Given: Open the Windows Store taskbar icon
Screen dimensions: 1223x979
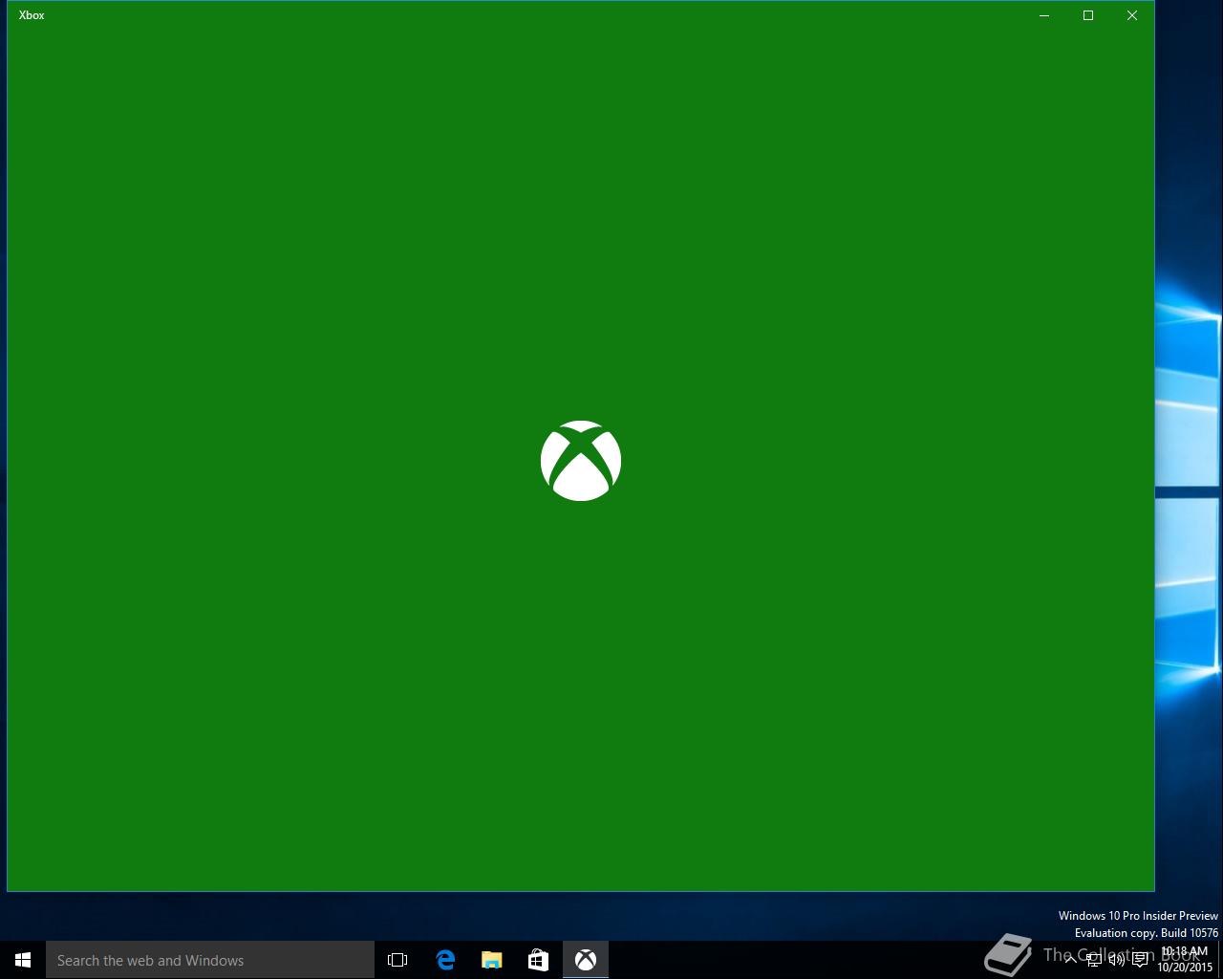Looking at the screenshot, I should pyautogui.click(x=539, y=960).
